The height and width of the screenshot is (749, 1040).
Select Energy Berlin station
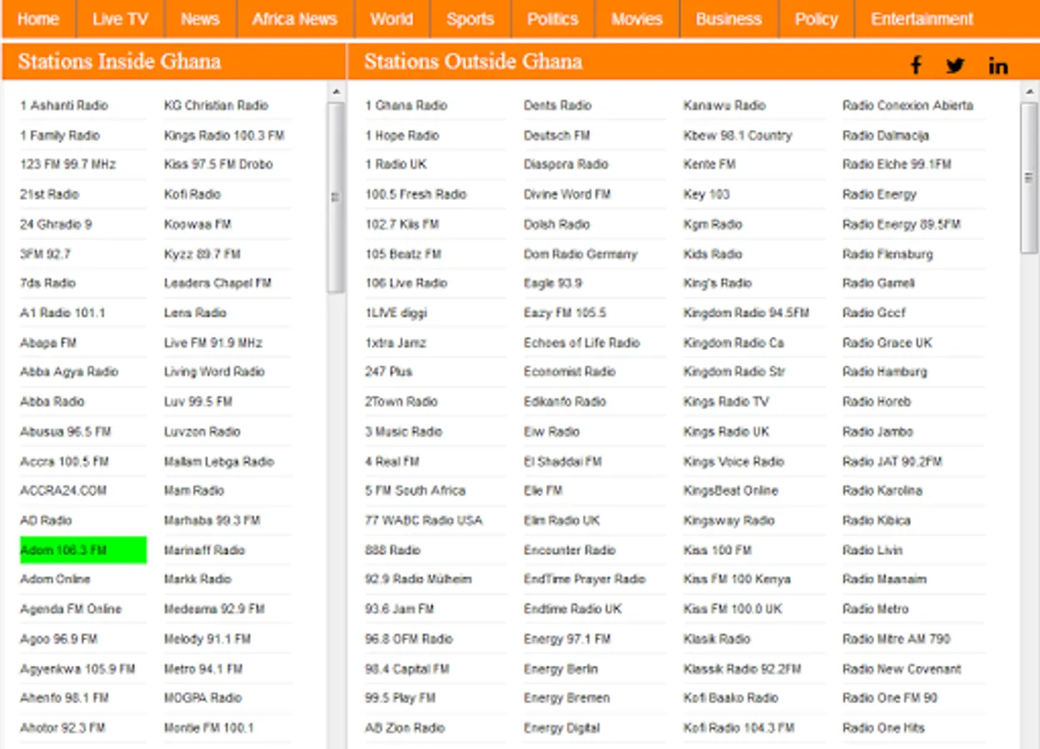click(560, 668)
